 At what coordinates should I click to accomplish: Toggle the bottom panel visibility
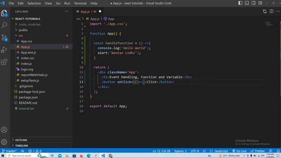tap(247, 3)
